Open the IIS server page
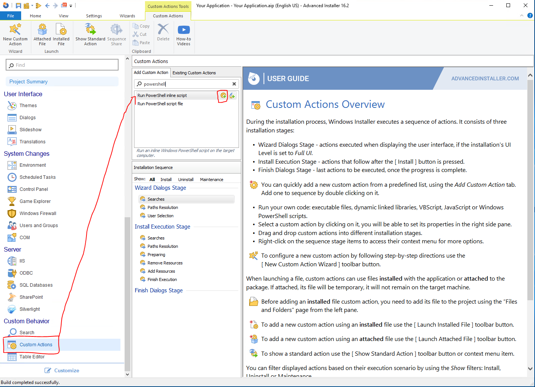535x387 pixels. (22, 261)
